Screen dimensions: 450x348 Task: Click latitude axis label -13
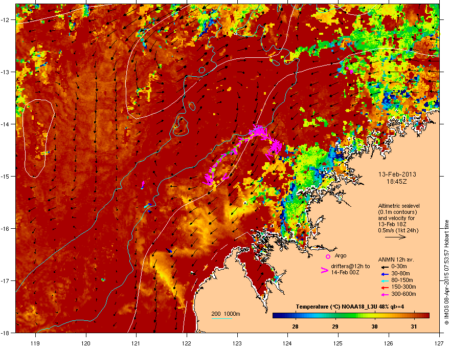5,72
